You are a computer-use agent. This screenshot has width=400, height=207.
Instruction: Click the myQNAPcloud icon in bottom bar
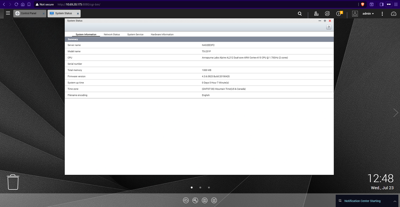186,200
